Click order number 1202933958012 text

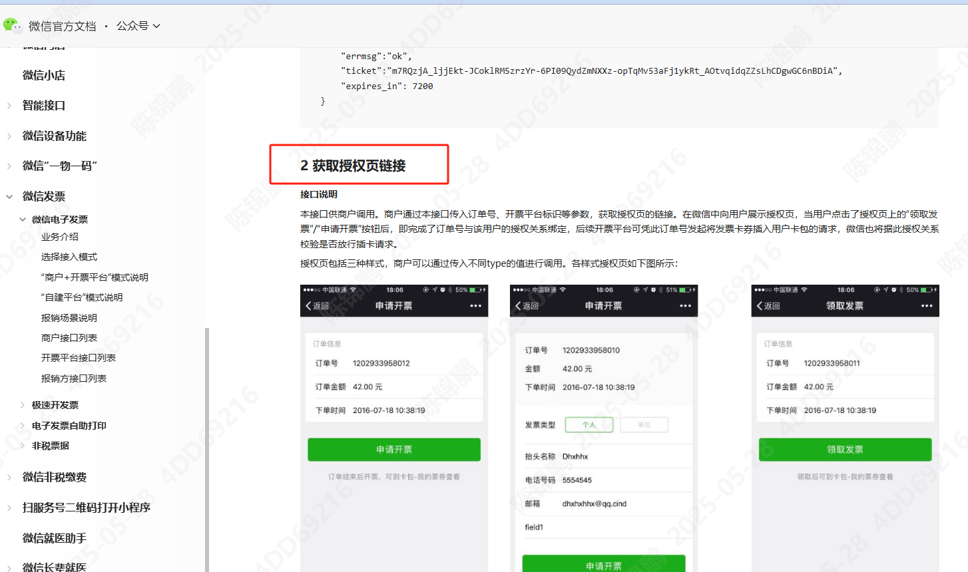tap(381, 363)
